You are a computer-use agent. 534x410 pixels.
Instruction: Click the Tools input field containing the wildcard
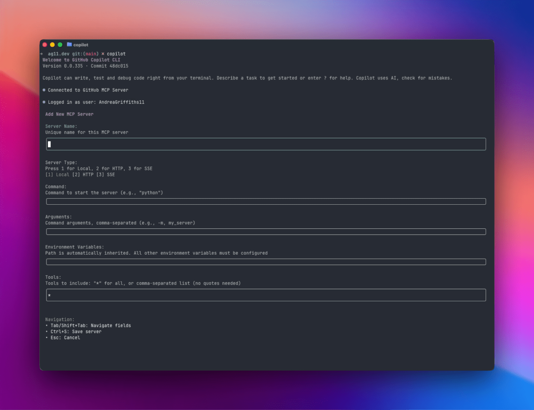click(x=266, y=295)
